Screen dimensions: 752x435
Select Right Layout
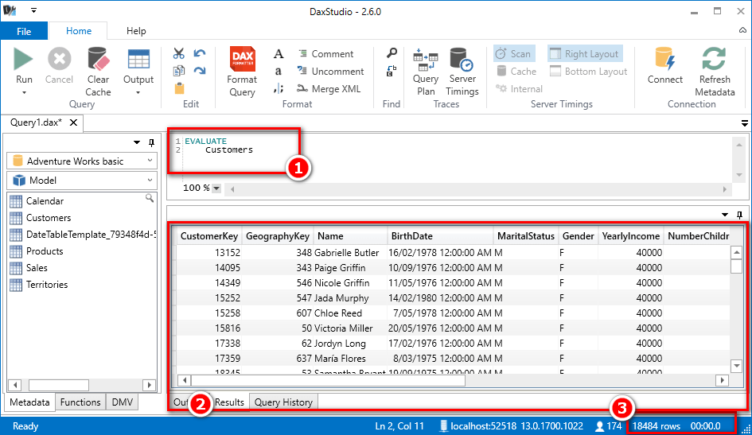[x=585, y=53]
